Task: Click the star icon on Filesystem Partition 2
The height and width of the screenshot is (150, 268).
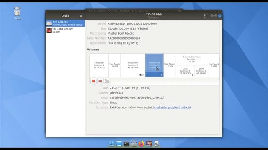Action: (x=141, y=75)
